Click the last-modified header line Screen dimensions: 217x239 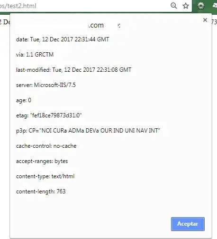(73, 70)
